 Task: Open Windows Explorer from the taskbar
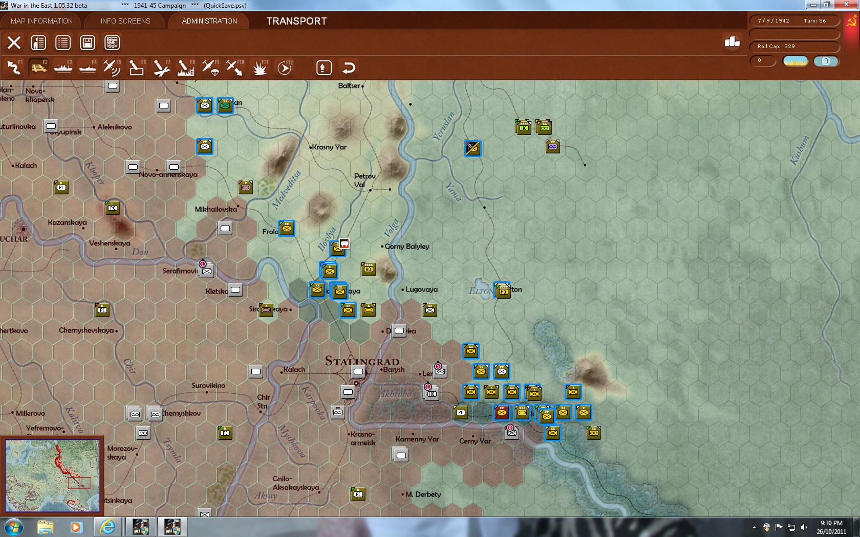pos(45,527)
